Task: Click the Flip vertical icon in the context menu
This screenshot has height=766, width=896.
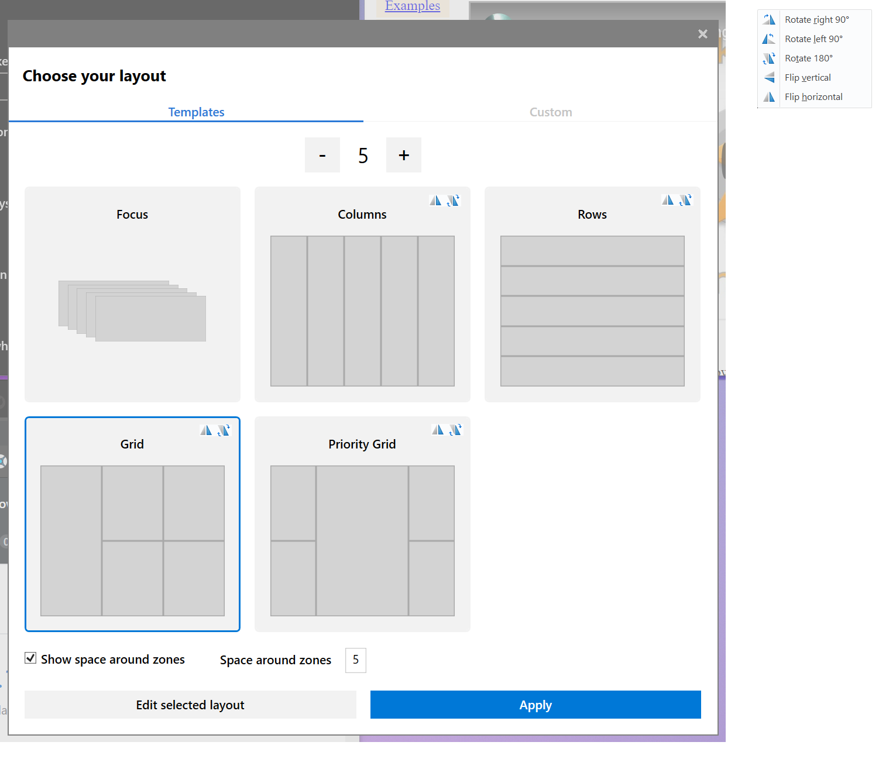Action: point(769,77)
